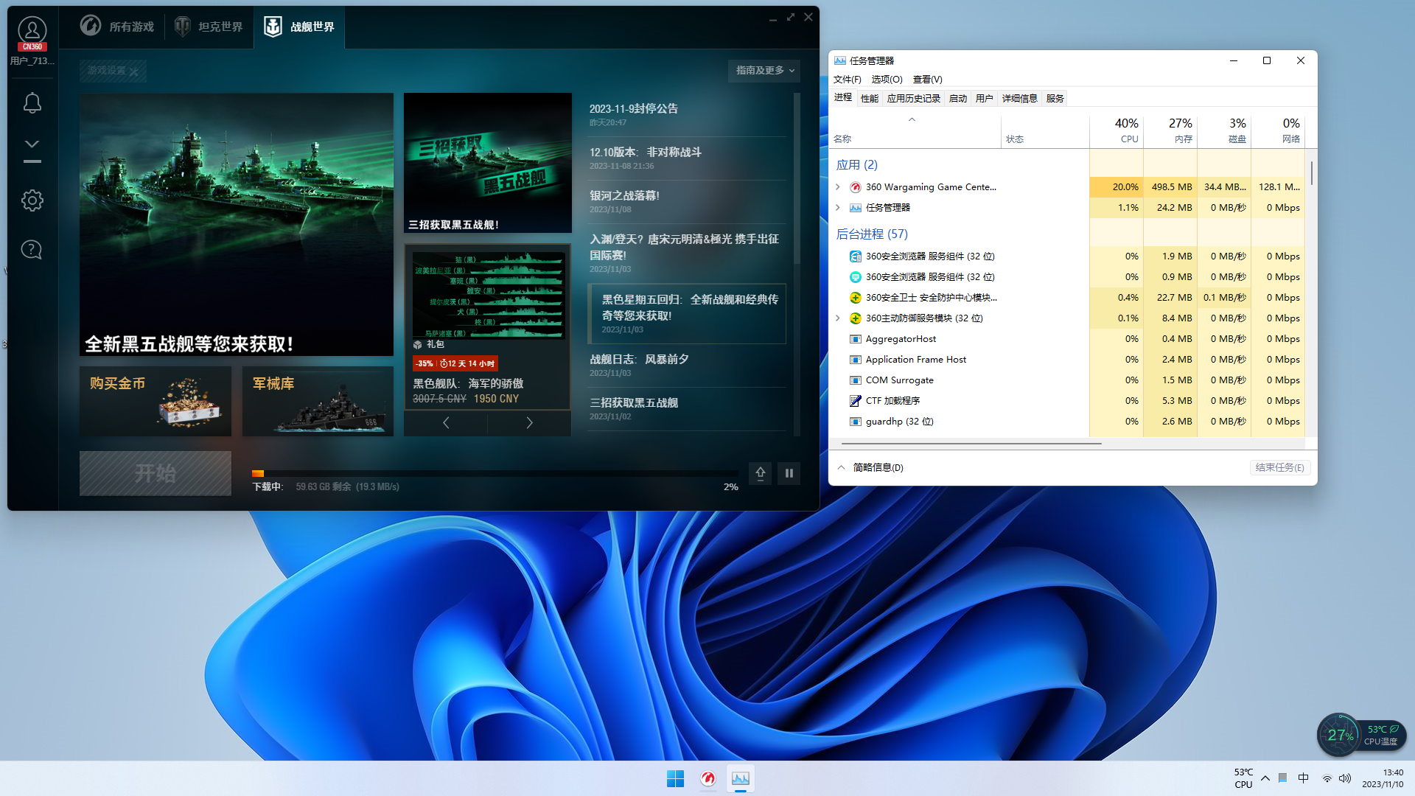This screenshot has width=1415, height=796.
Task: Click 360 Wargaming Game Center process icon
Action: (855, 187)
